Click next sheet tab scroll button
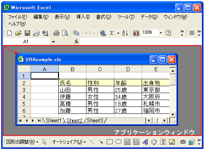 click(33, 120)
